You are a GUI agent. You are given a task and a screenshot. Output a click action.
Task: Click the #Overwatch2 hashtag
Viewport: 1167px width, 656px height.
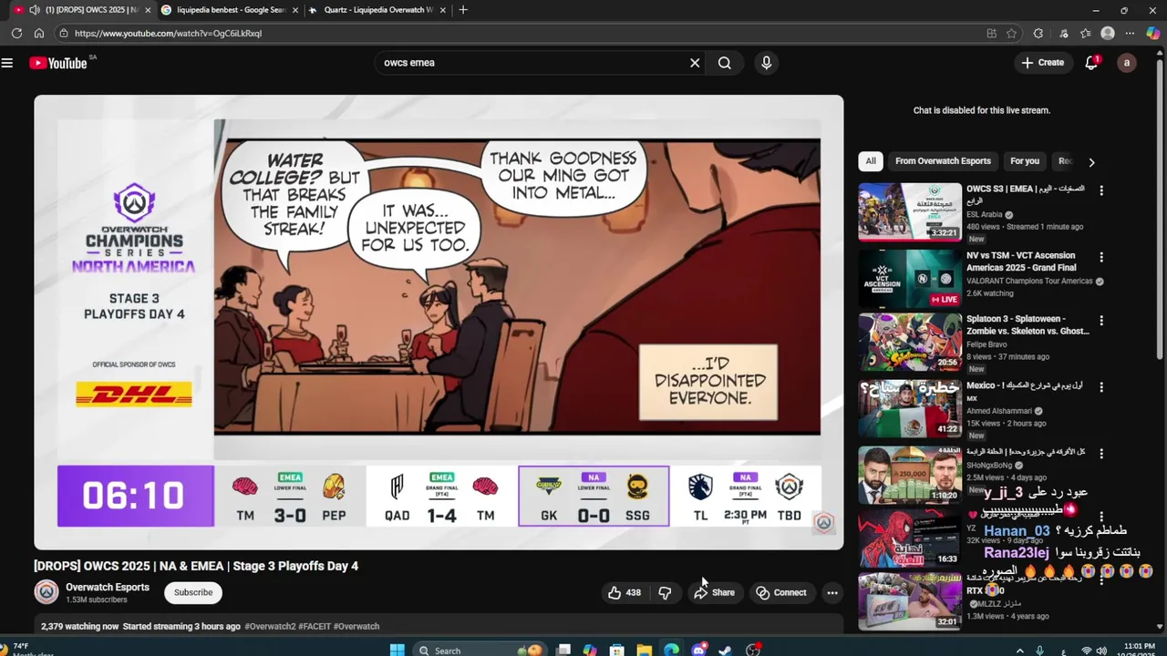click(x=270, y=627)
